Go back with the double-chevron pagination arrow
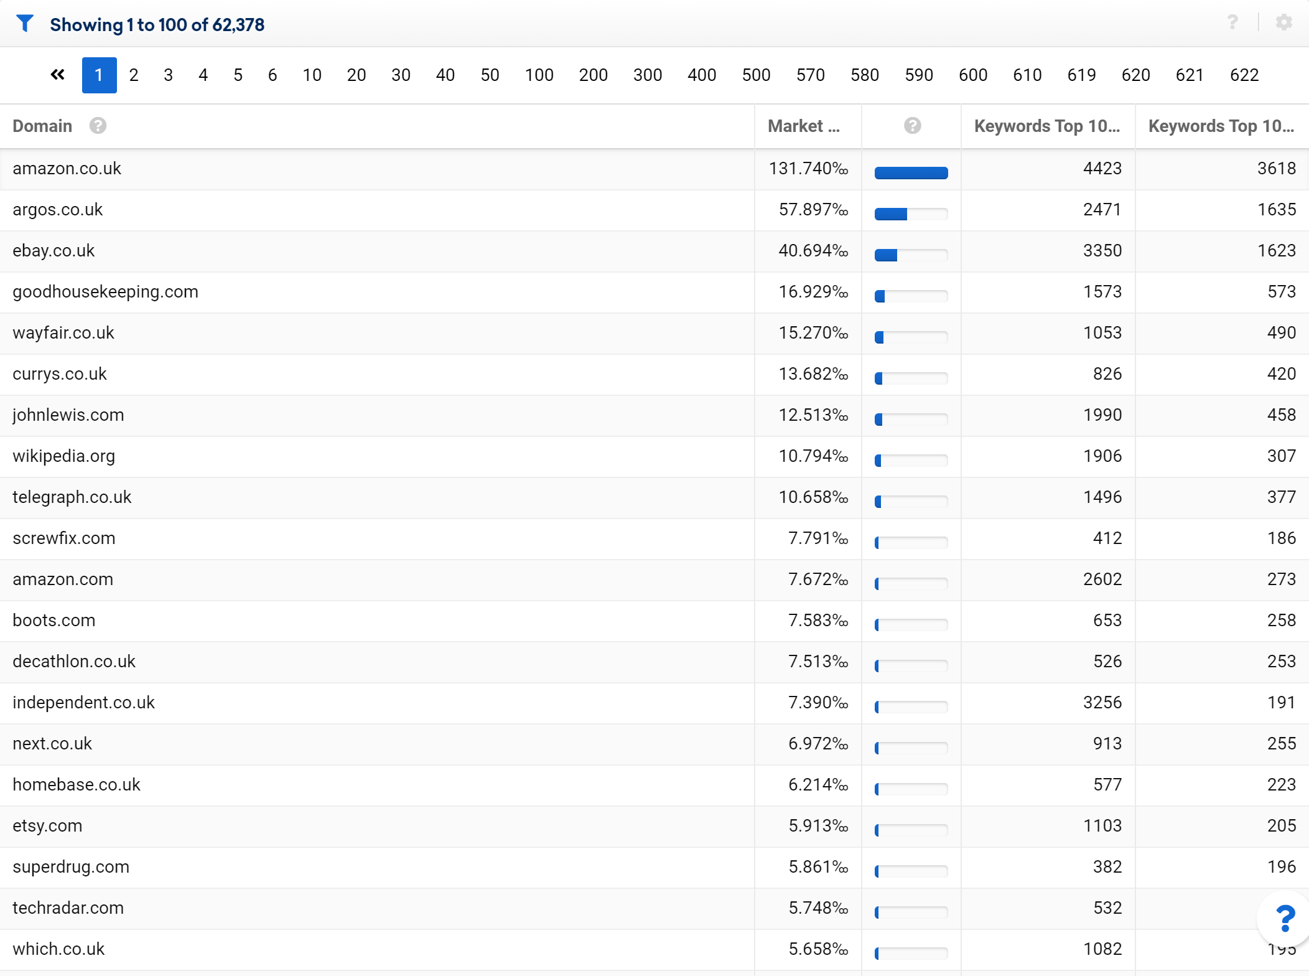This screenshot has height=976, width=1309. tap(57, 75)
